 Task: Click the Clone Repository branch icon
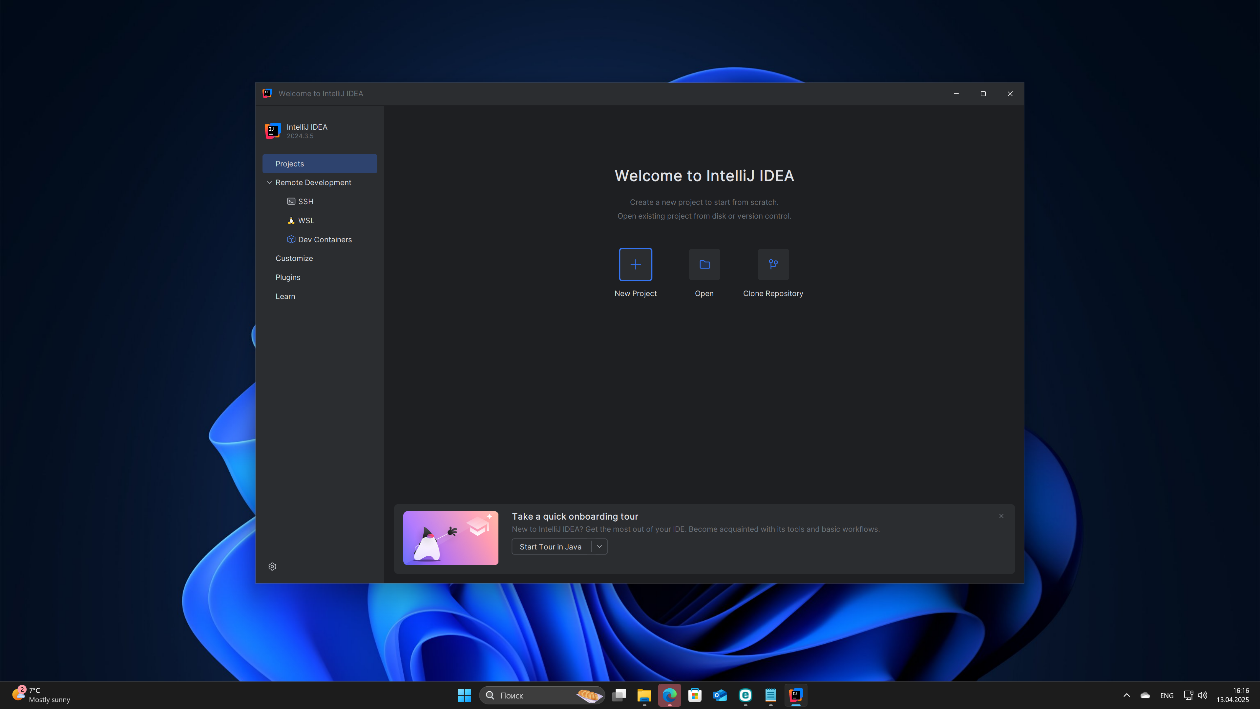point(773,264)
